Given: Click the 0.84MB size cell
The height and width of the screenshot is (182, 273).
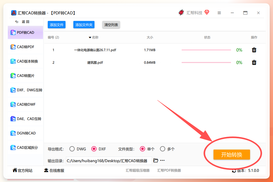Looking at the screenshot, I should click(150, 62).
